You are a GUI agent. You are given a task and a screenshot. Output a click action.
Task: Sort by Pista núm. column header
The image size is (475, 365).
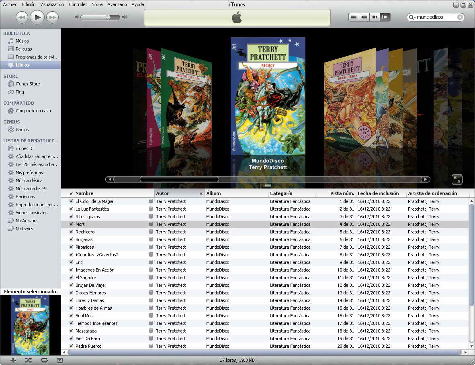coord(336,193)
